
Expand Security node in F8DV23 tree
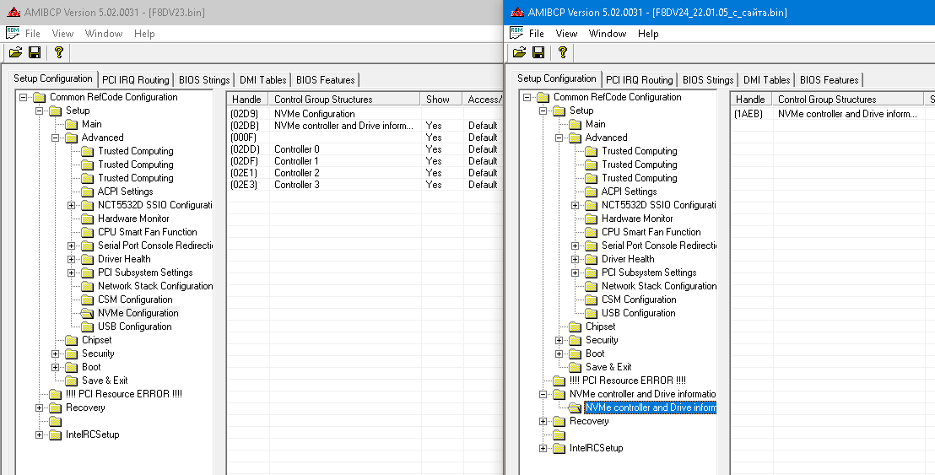(55, 354)
